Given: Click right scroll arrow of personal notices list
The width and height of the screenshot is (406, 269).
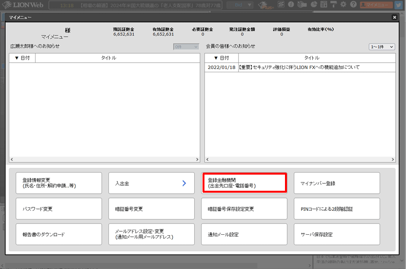Looking at the screenshot, I should 197,159.
